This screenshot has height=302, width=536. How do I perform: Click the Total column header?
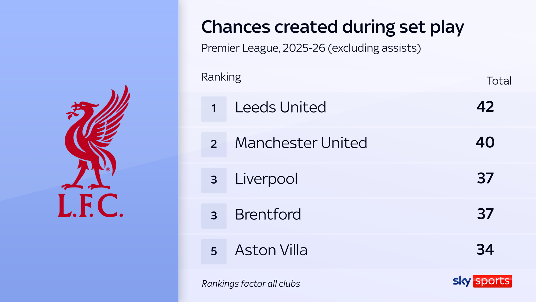pos(499,81)
